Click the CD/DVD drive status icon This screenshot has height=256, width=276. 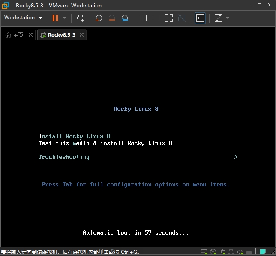pos(213,252)
